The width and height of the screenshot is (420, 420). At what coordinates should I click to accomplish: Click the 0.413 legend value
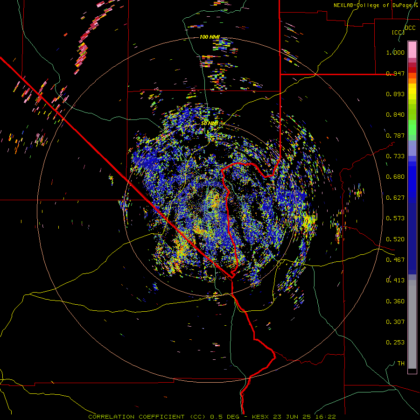(395, 280)
